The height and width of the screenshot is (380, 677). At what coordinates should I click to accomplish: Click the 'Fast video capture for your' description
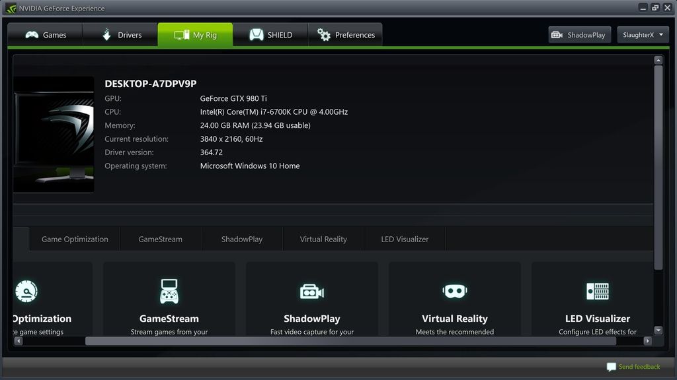click(x=312, y=332)
